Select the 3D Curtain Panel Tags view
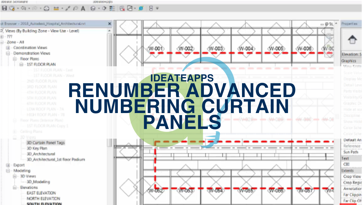 pos(45,143)
